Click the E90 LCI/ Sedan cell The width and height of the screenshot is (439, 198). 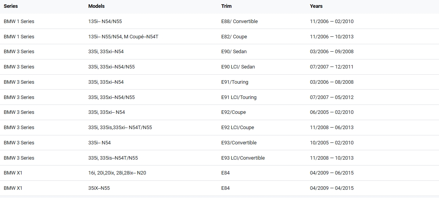point(238,67)
